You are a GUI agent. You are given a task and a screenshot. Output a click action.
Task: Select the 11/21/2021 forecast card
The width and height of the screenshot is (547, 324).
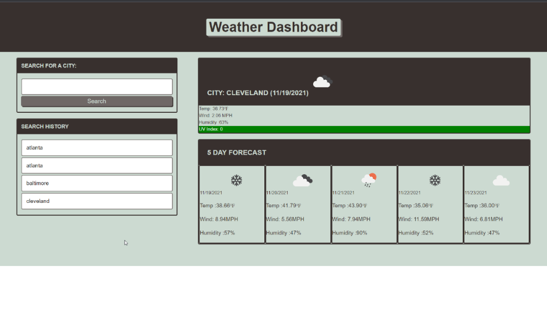pyautogui.click(x=364, y=204)
